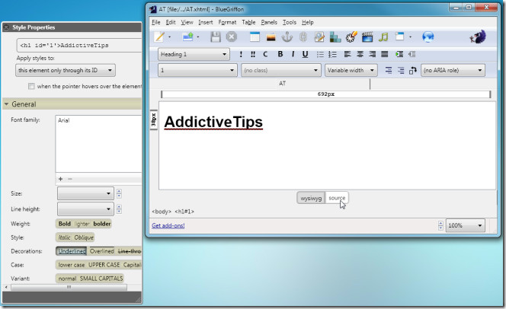Viewport: 506px width, 309px height.
Task: Click the New document pencil icon
Action: 159,37
